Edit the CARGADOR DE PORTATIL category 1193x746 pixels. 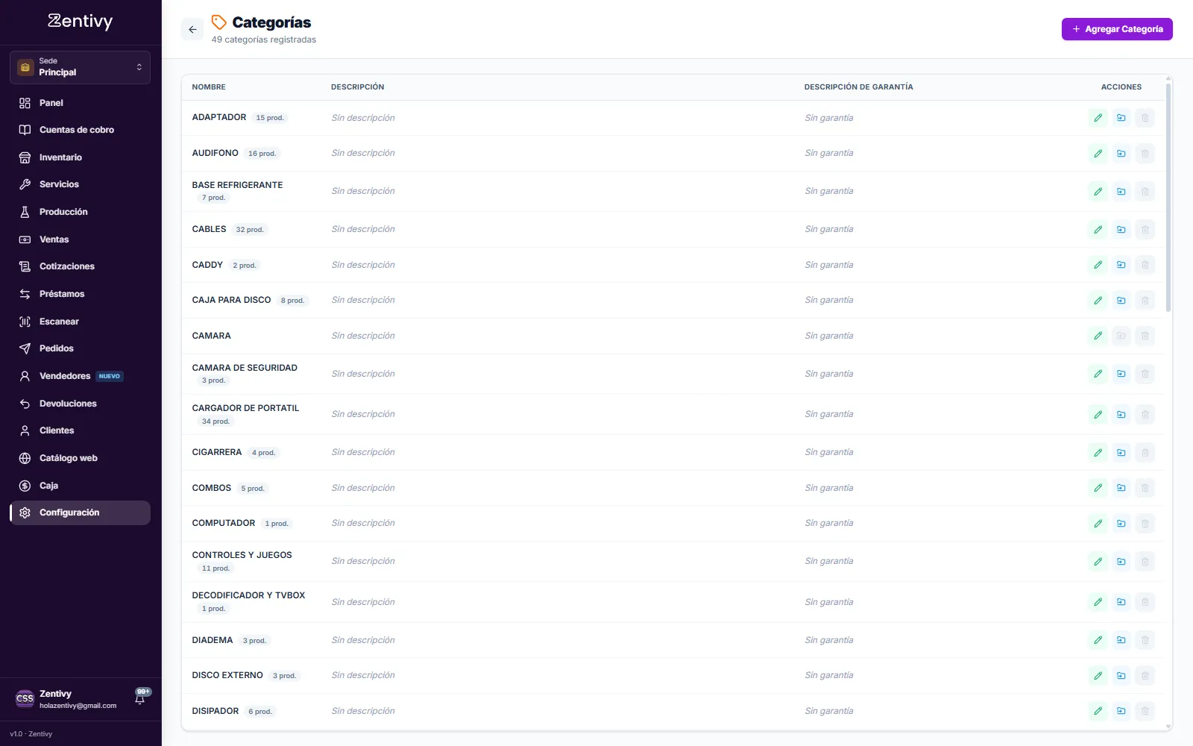coord(1098,415)
